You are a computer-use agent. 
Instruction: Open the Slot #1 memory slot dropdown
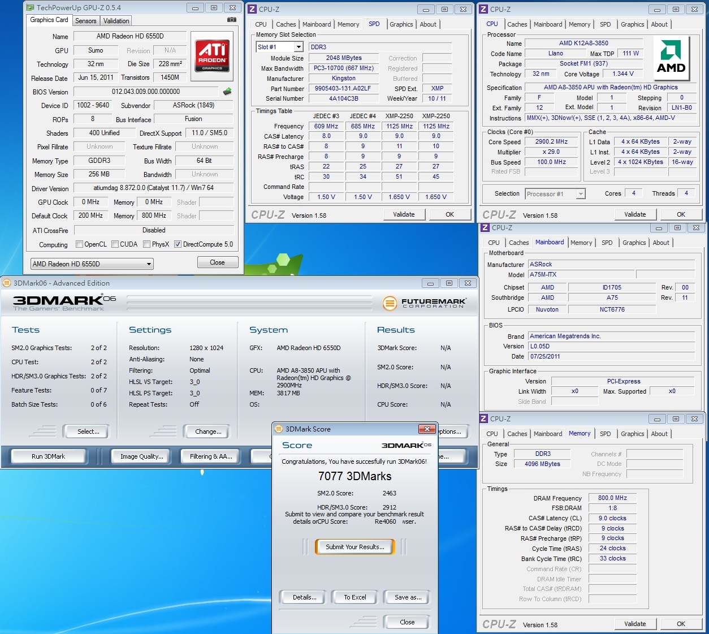tap(280, 47)
